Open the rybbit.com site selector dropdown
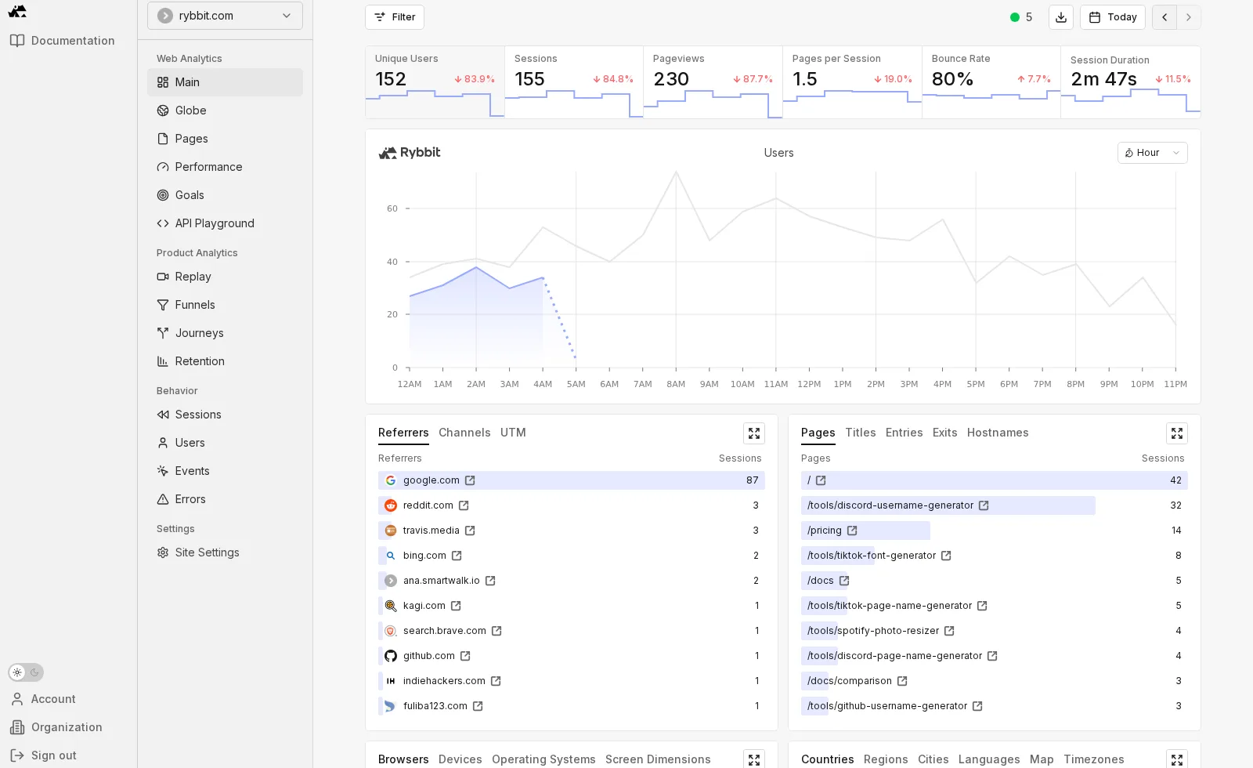The height and width of the screenshot is (768, 1253). click(225, 16)
